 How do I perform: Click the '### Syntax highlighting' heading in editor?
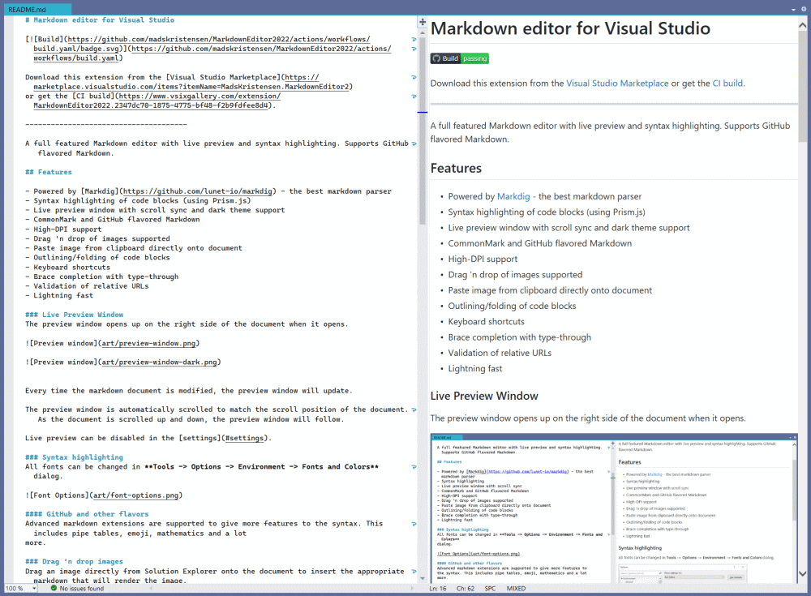click(75, 457)
